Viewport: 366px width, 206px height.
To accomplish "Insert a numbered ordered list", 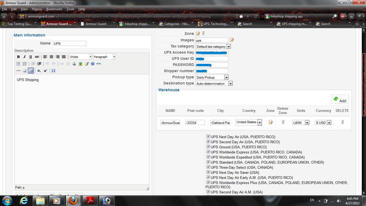I will click(x=24, y=64).
